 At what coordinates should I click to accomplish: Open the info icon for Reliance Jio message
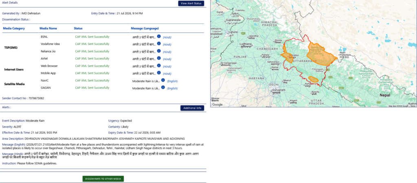click(x=159, y=51)
